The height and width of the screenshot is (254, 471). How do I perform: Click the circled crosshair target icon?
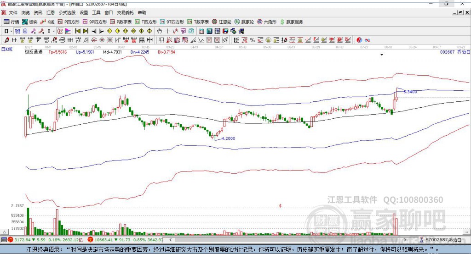click(x=94, y=40)
